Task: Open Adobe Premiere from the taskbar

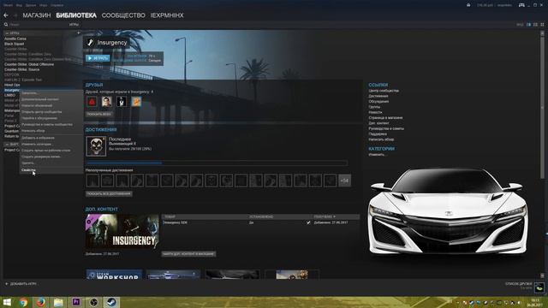Action: click(76, 302)
